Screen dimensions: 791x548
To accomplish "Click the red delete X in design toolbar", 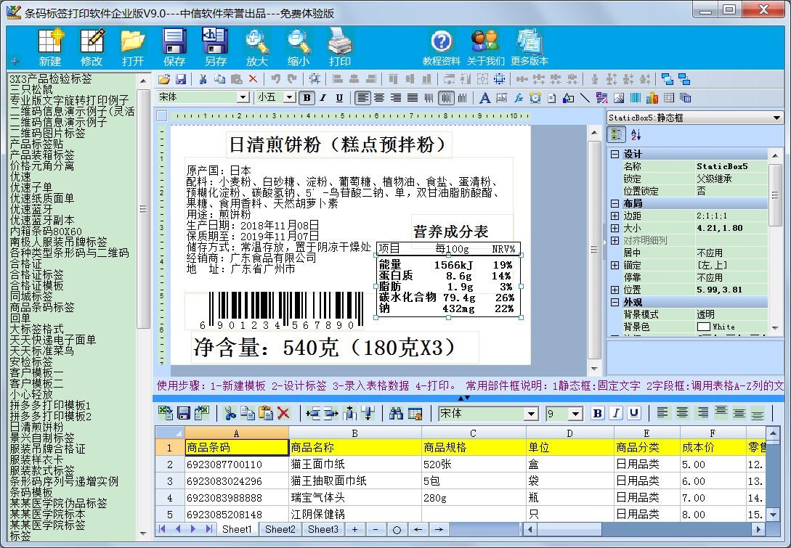I will 253,79.
